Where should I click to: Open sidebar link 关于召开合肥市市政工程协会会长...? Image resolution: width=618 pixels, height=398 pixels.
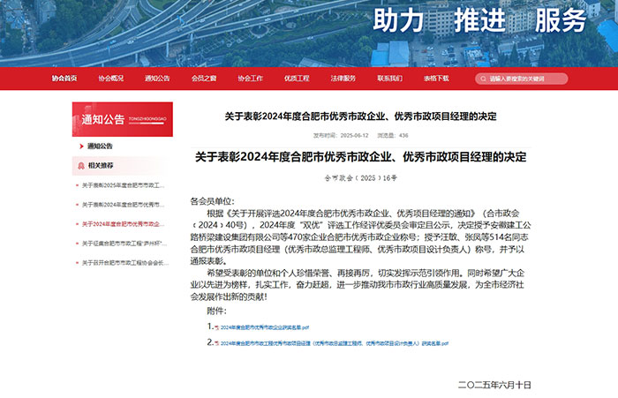pos(125,263)
